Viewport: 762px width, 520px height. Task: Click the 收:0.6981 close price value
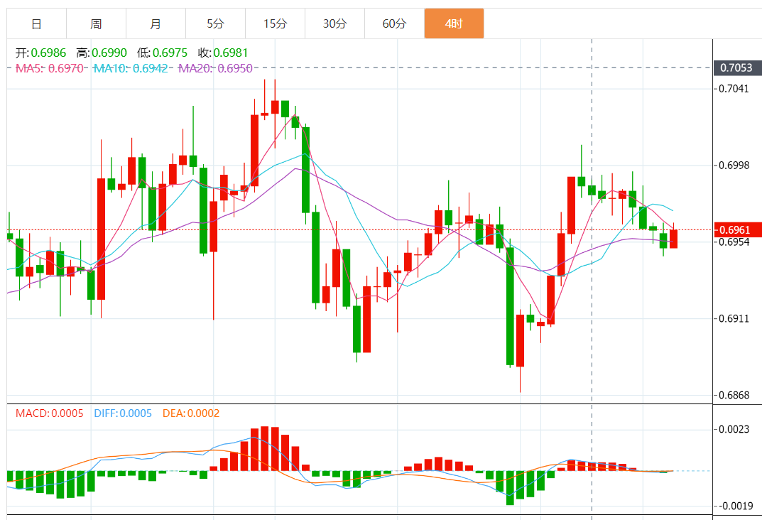pyautogui.click(x=223, y=53)
